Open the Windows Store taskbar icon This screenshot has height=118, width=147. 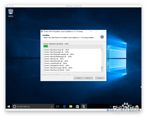point(77,107)
